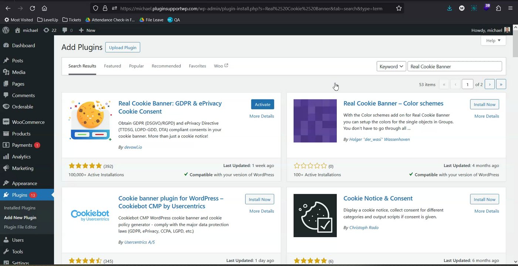Go to next page of results
This screenshot has height=266, width=518.
tap(490, 85)
